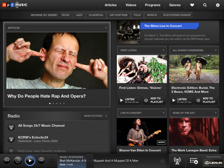The width and height of the screenshot is (224, 168).
Task: Open 'First Listen: Grimes, Visions' title
Action: pos(140,88)
